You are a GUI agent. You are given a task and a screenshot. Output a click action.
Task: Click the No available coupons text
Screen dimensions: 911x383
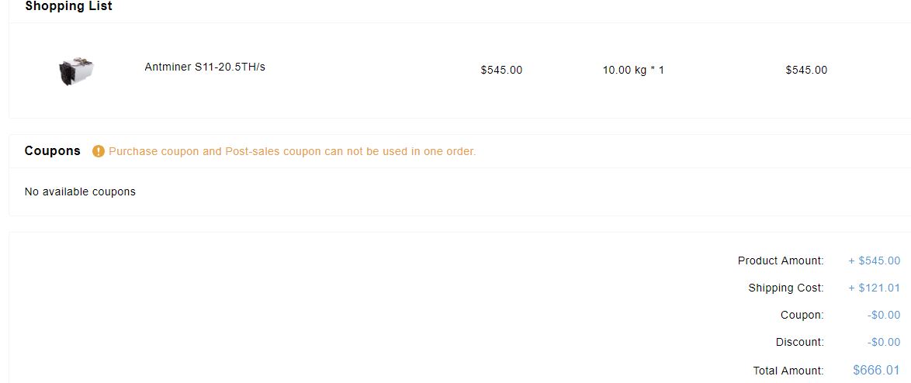pos(80,191)
